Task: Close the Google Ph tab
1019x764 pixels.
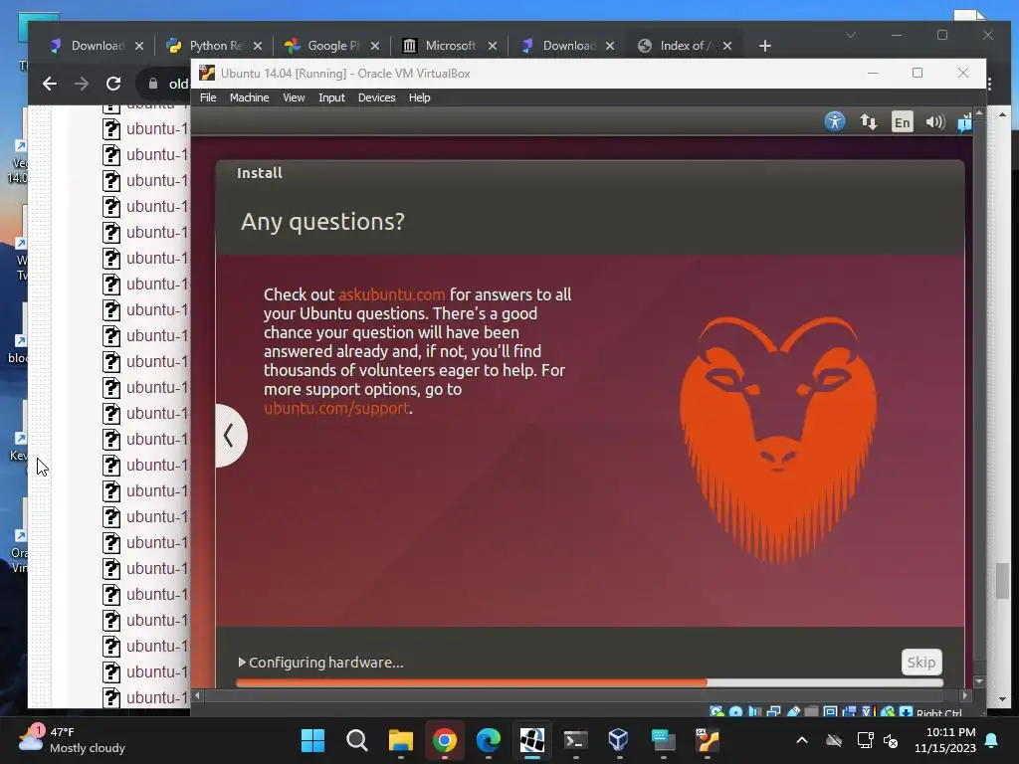Action: click(375, 46)
